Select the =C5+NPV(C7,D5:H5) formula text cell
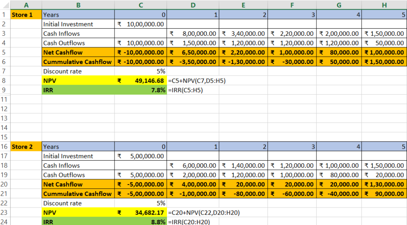The width and height of the screenshot is (407, 225). [197, 81]
